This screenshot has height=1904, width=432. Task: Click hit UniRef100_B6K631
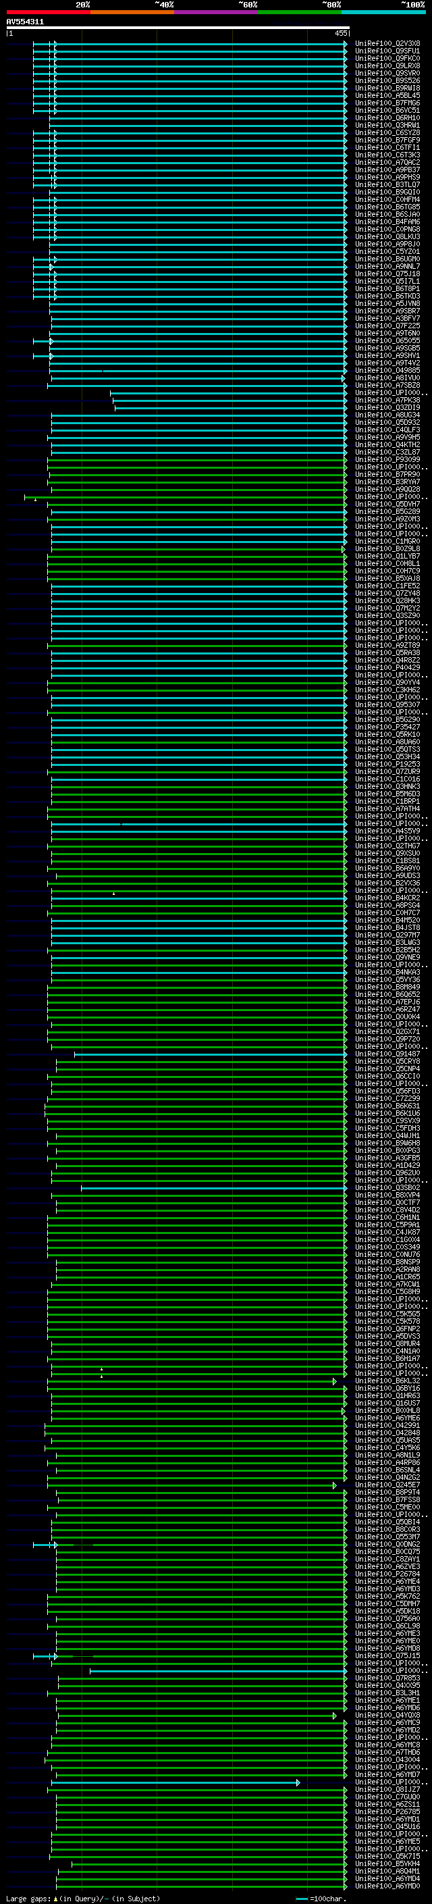[387, 1106]
